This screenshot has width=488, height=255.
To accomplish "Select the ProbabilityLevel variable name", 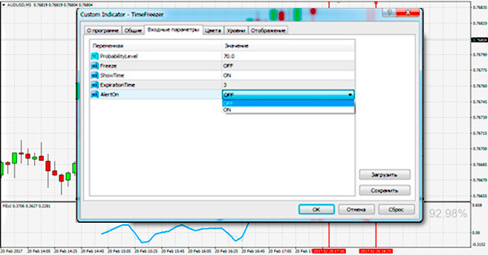I will tap(118, 56).
